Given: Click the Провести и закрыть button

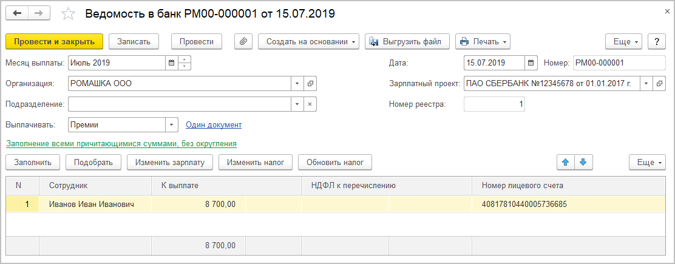Looking at the screenshot, I should [x=54, y=41].
